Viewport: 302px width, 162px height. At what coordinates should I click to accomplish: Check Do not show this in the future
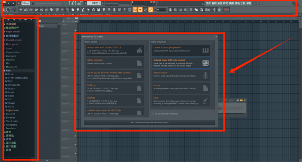click(x=154, y=114)
